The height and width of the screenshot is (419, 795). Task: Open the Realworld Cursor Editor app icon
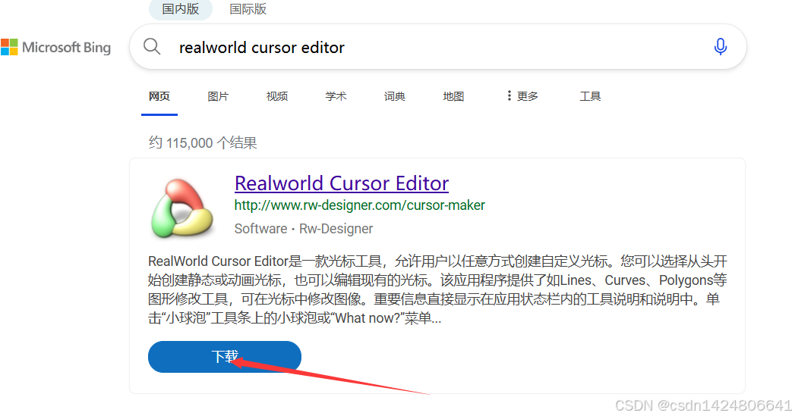click(181, 208)
